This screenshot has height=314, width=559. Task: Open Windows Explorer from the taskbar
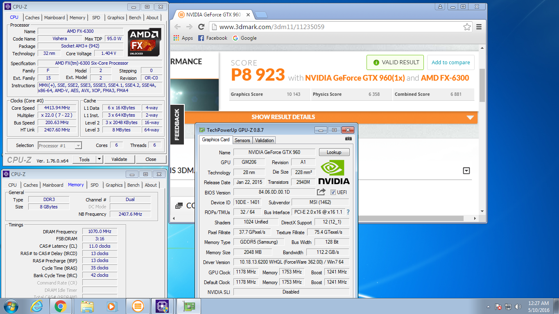point(88,306)
